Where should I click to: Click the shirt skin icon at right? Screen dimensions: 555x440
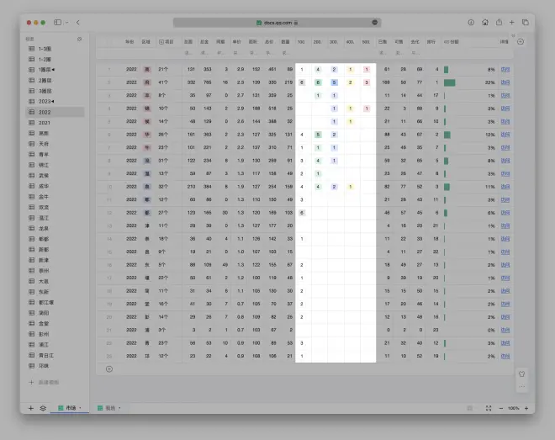click(521, 374)
